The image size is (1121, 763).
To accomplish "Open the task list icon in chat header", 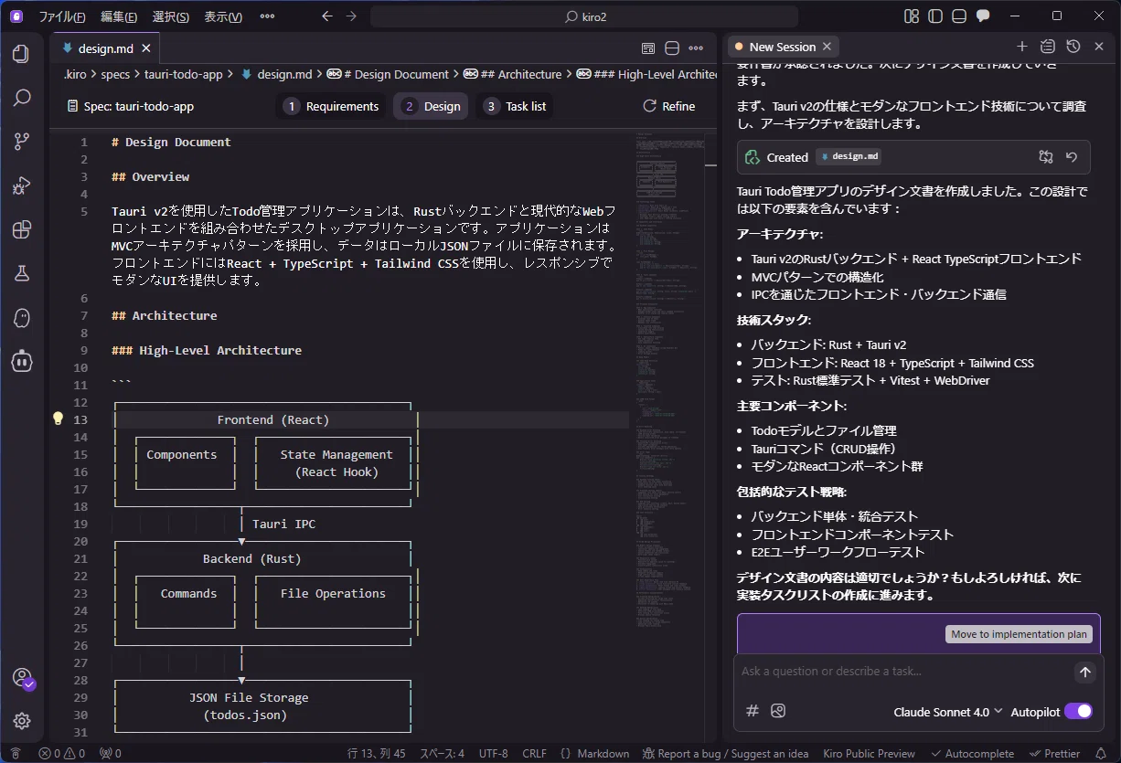I will click(x=1048, y=47).
